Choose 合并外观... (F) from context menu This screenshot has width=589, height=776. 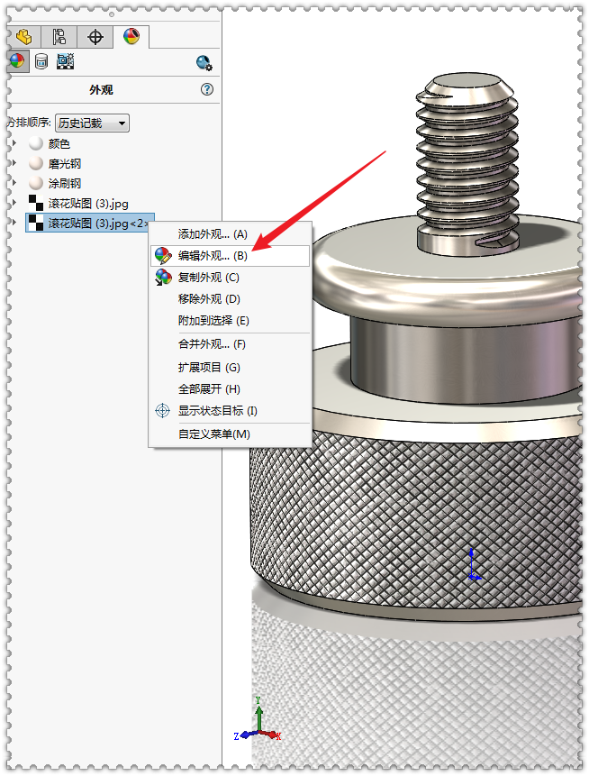click(x=230, y=344)
